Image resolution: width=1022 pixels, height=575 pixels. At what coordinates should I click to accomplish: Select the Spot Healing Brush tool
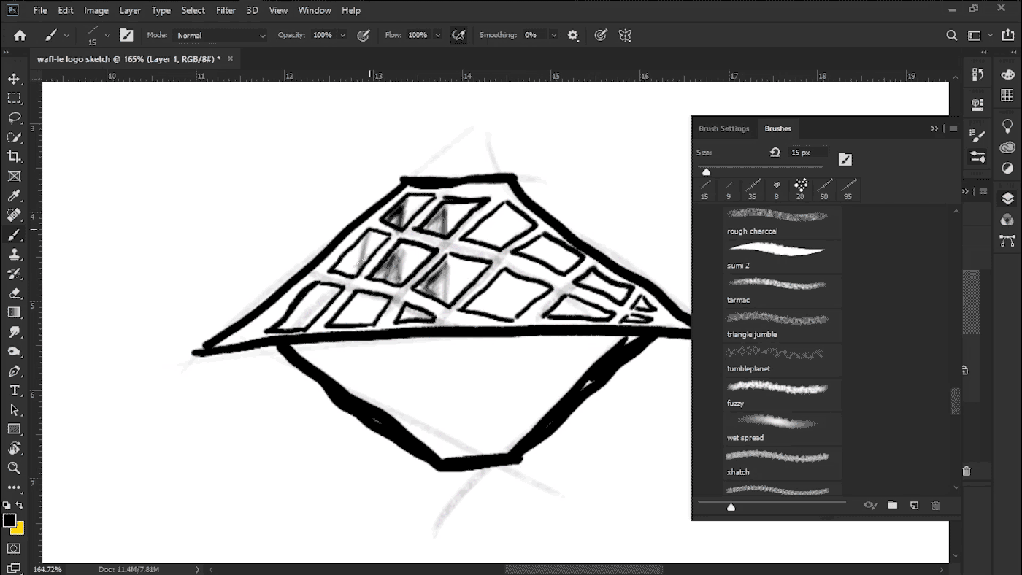(14, 215)
